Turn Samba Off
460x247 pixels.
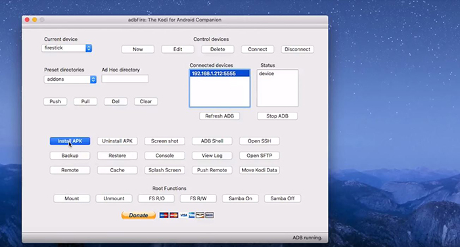coord(283,198)
